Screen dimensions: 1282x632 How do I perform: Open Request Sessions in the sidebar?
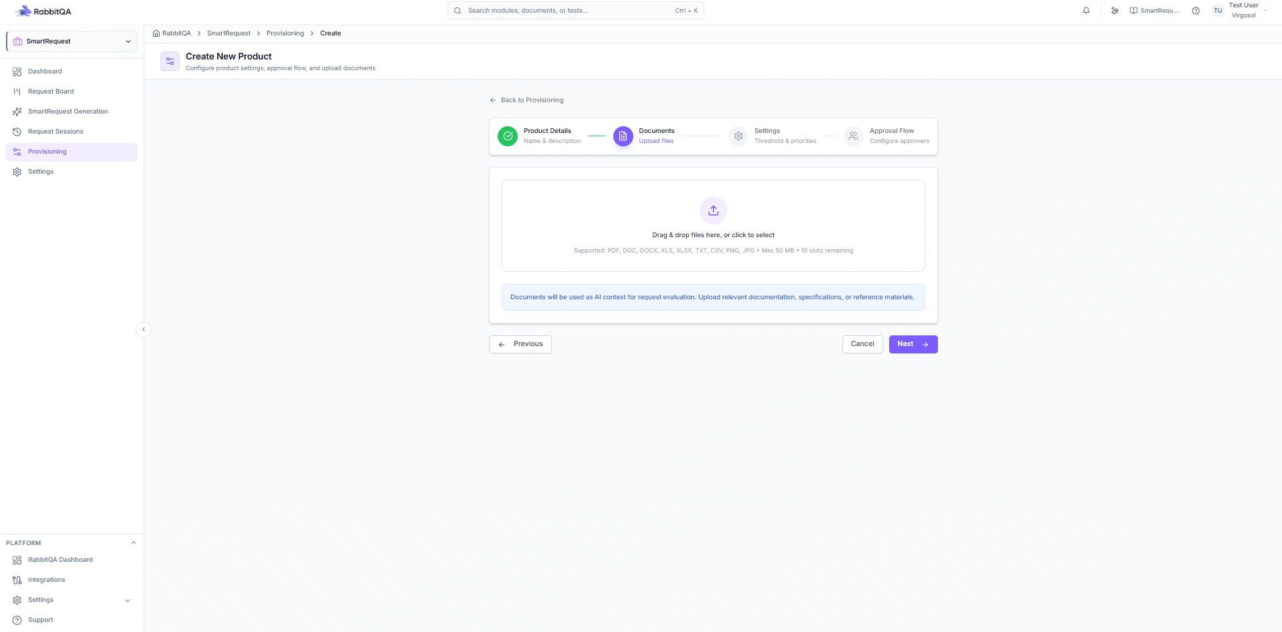point(71,132)
